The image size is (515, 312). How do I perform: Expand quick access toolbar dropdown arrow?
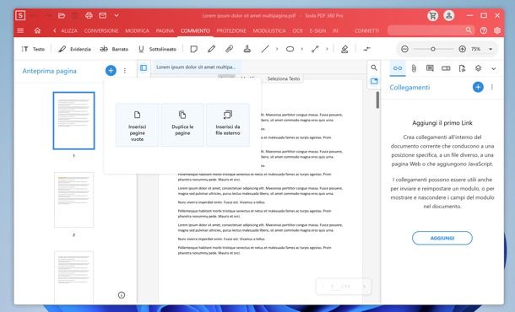(117, 15)
